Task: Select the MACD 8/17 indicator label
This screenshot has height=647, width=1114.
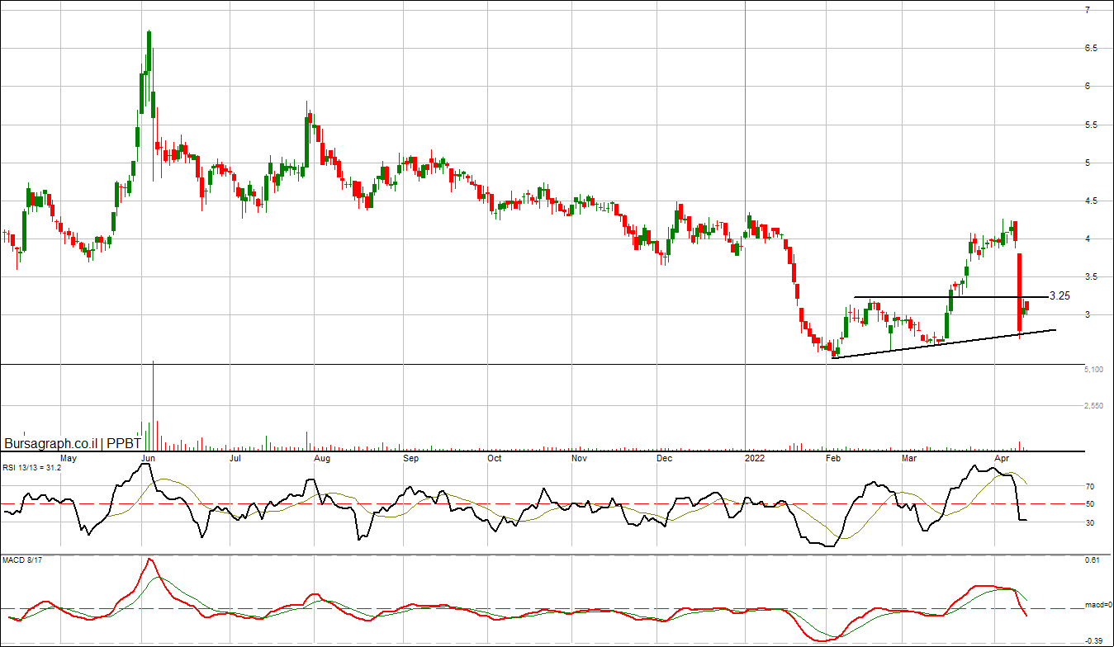Action: [x=21, y=563]
